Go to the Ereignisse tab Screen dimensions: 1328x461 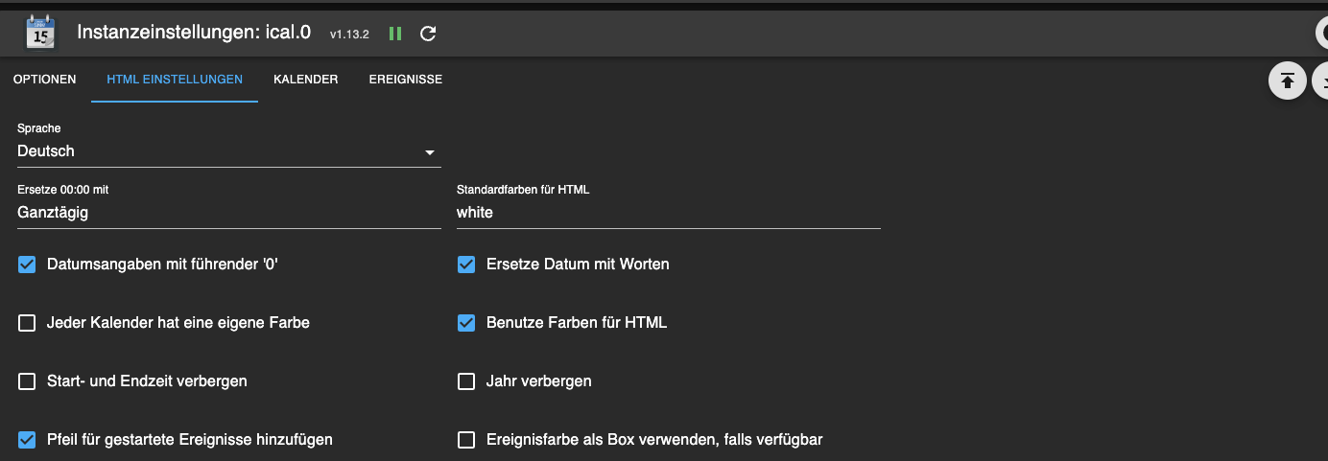click(x=405, y=80)
